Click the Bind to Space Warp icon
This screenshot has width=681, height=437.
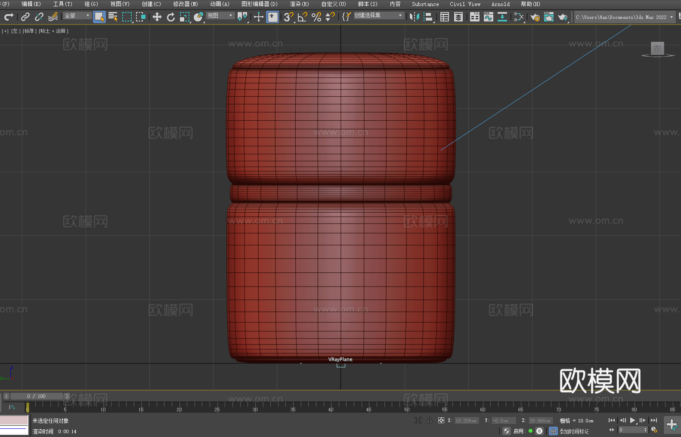(x=53, y=17)
